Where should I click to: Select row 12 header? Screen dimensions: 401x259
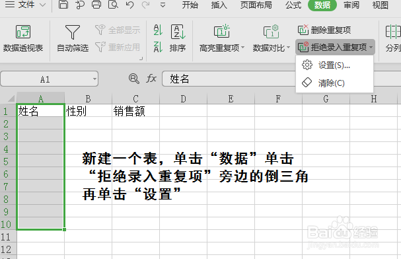[8, 249]
